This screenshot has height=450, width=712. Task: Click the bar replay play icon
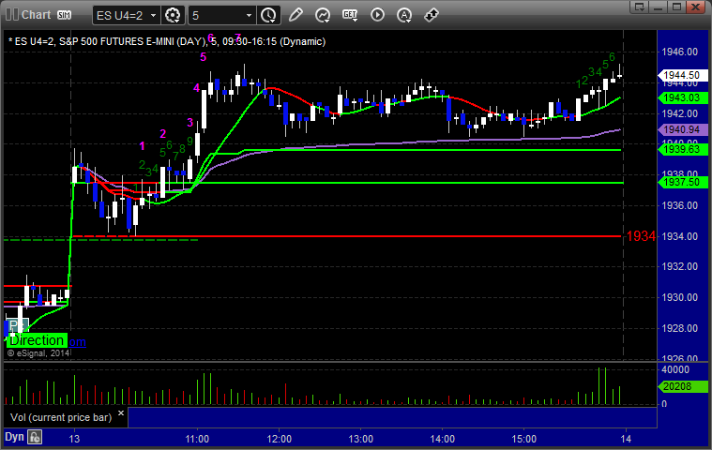pos(377,15)
